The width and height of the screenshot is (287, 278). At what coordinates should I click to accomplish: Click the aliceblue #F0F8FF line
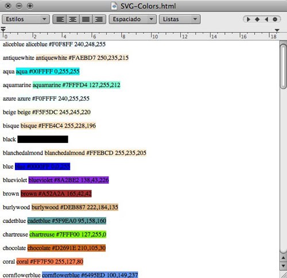[x=54, y=44]
